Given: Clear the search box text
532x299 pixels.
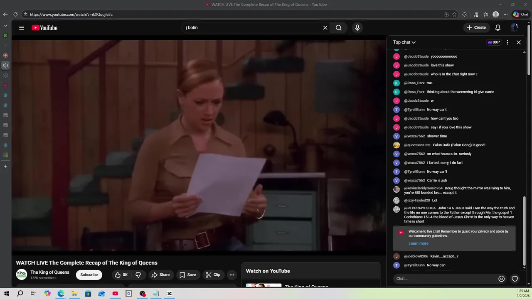Looking at the screenshot, I should (325, 28).
